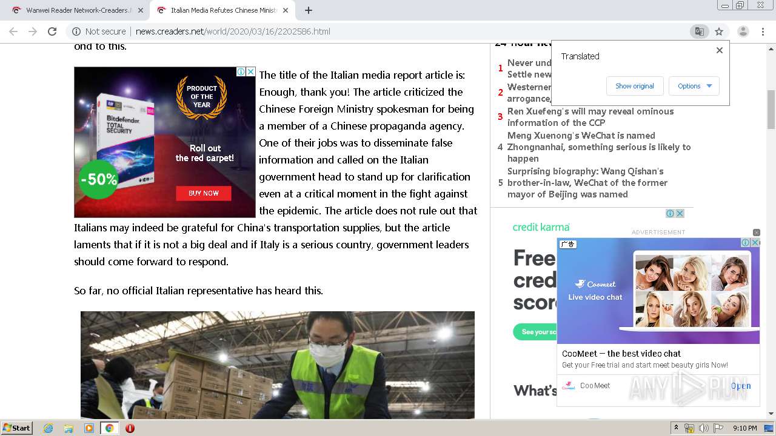
Task: Close the Translated popup
Action: [x=720, y=50]
